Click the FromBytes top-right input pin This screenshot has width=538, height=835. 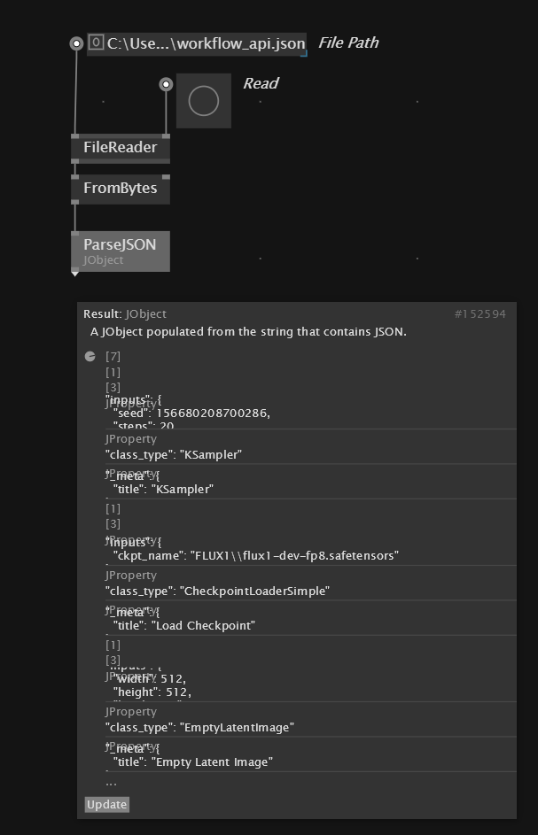point(166,177)
